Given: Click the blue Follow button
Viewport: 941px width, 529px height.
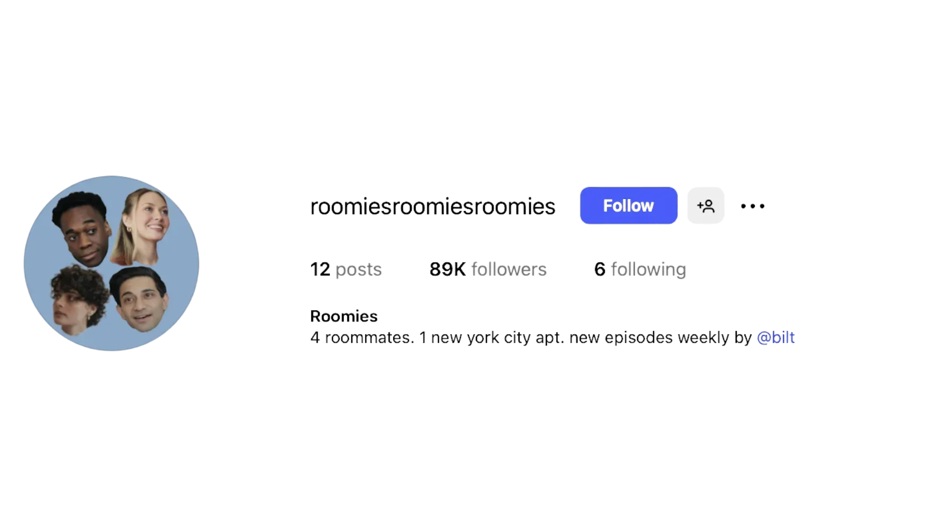Looking at the screenshot, I should pyautogui.click(x=629, y=206).
